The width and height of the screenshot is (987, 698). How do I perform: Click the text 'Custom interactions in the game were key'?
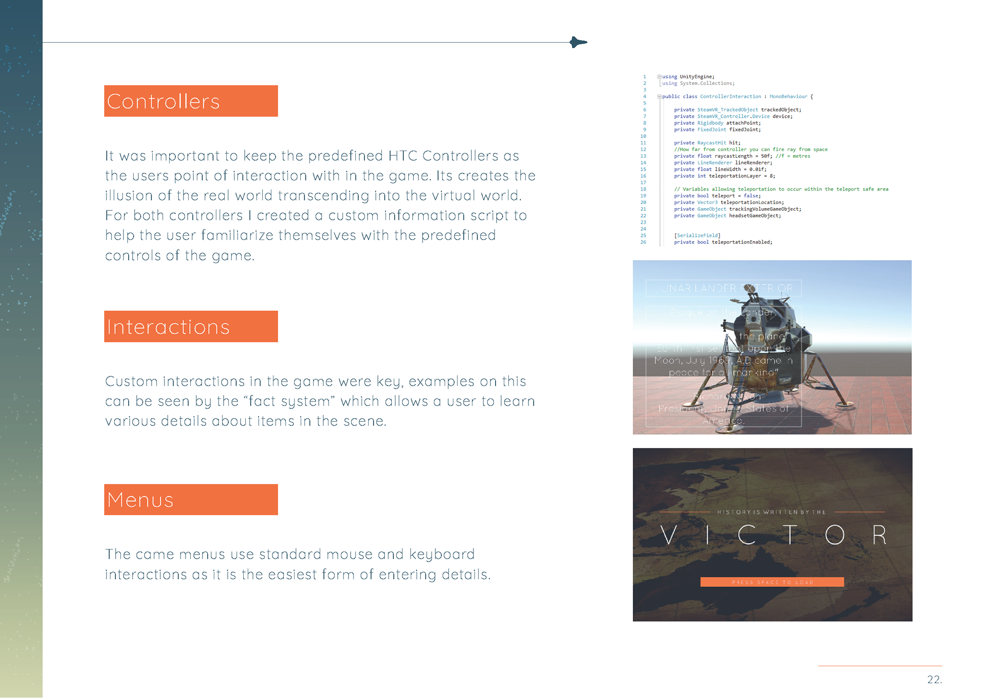[x=254, y=381]
